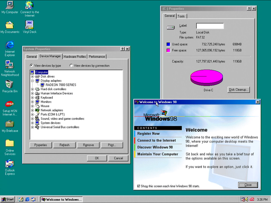The image size is (271, 203).
Task: Open Vinyl Deck from the desktop
Action: (29, 25)
